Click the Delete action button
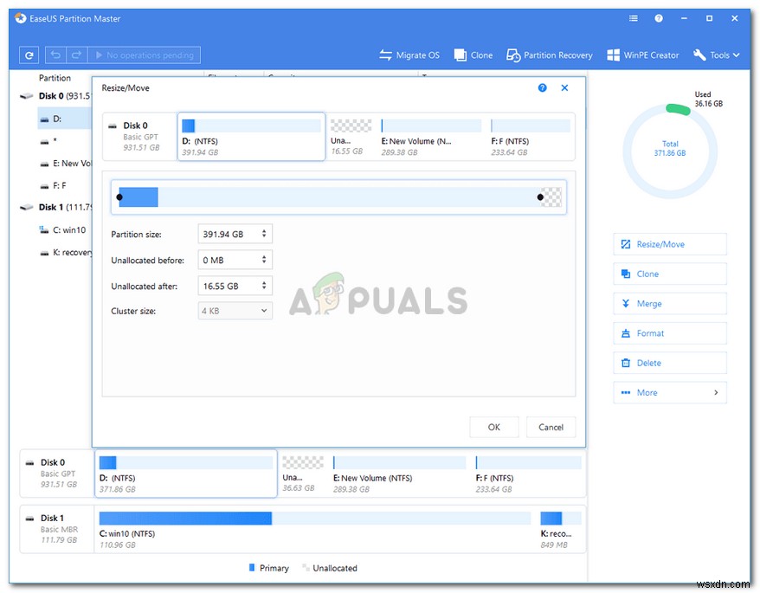The height and width of the screenshot is (593, 760). (670, 363)
